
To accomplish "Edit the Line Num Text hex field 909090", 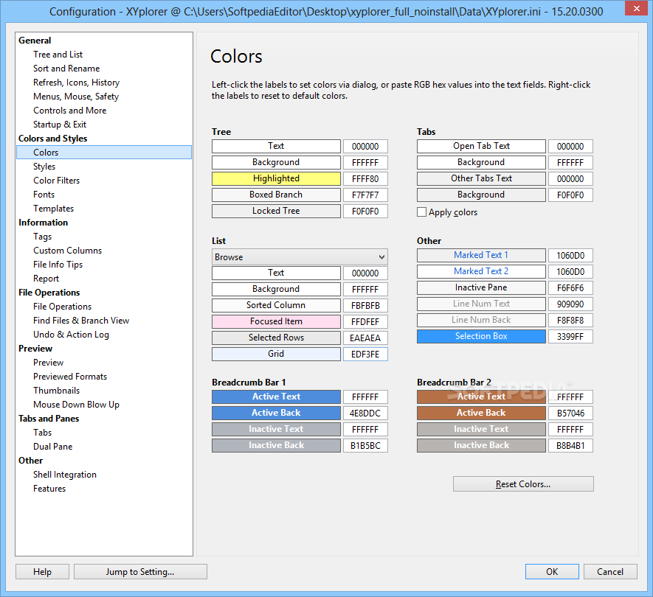I will (570, 304).
